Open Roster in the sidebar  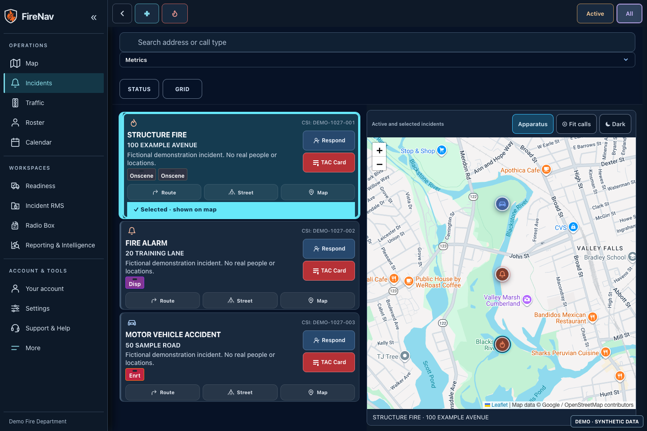(x=53, y=123)
